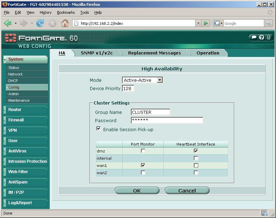Click the Firefox window title icon
This screenshot has width=276, height=218.
click(5, 4)
